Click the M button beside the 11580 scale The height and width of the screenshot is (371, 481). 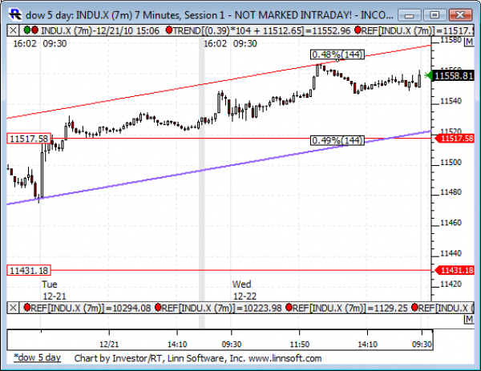pos(469,42)
